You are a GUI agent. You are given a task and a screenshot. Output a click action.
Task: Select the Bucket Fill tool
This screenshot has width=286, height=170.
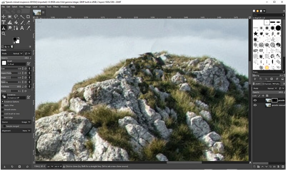[16, 22]
